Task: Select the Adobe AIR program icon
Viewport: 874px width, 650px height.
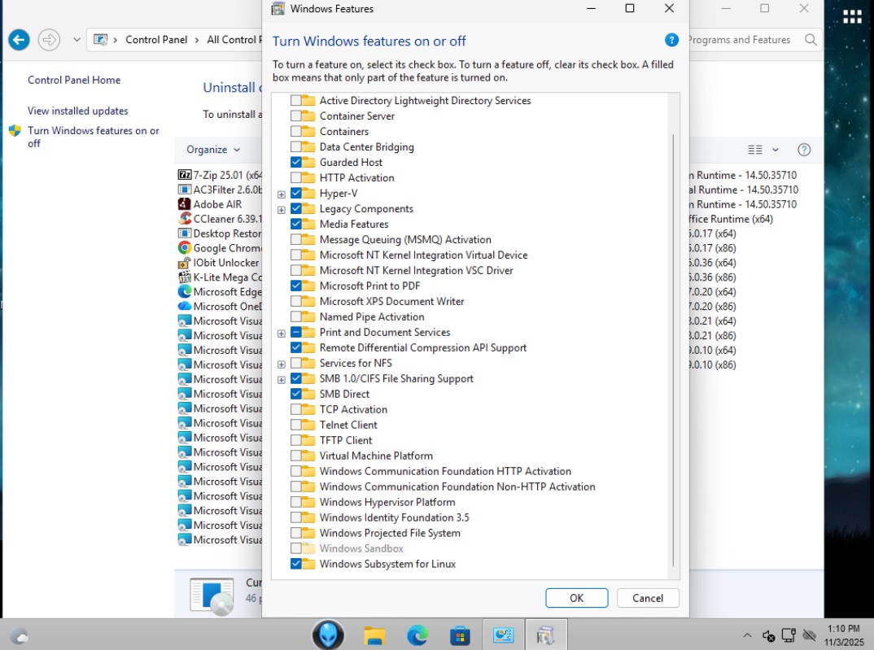Action: [185, 204]
